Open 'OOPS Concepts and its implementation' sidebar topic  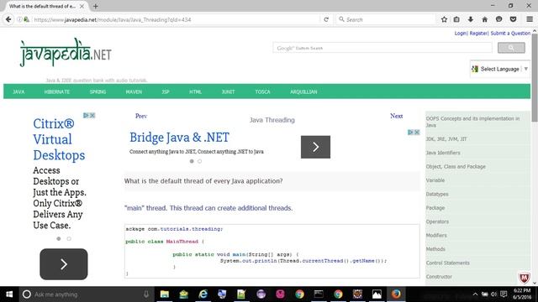472,122
